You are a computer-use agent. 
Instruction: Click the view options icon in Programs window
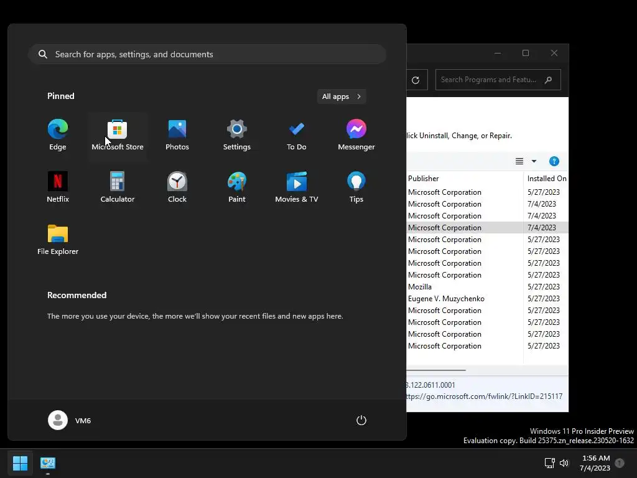click(519, 161)
